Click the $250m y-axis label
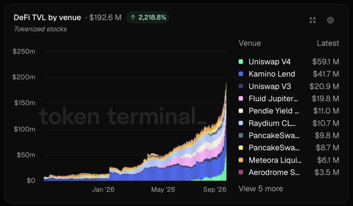The width and height of the screenshot is (353, 206). (x=24, y=51)
